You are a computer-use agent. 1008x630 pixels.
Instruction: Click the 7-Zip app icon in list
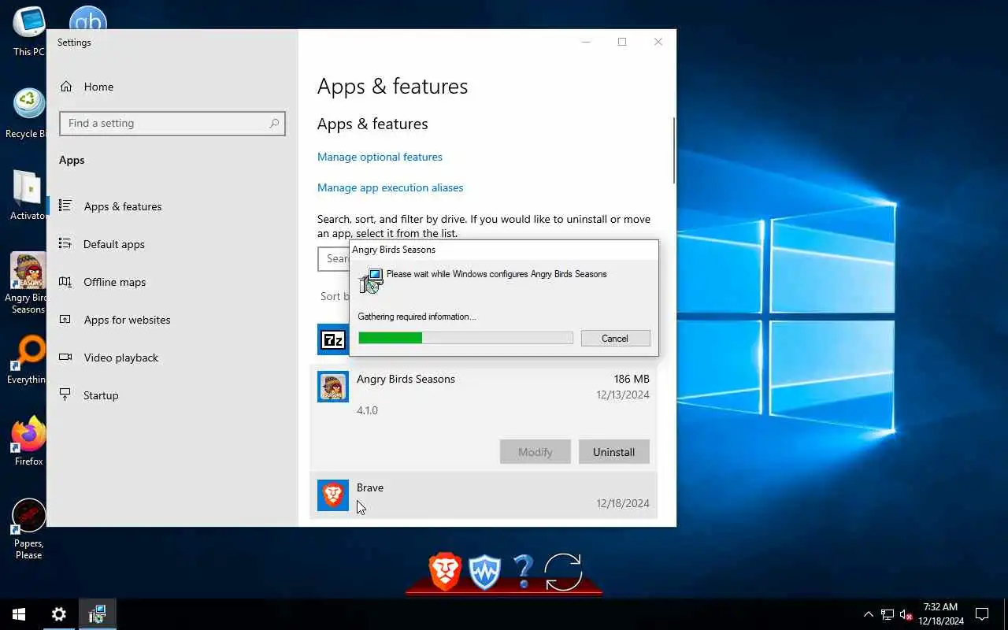coord(333,339)
